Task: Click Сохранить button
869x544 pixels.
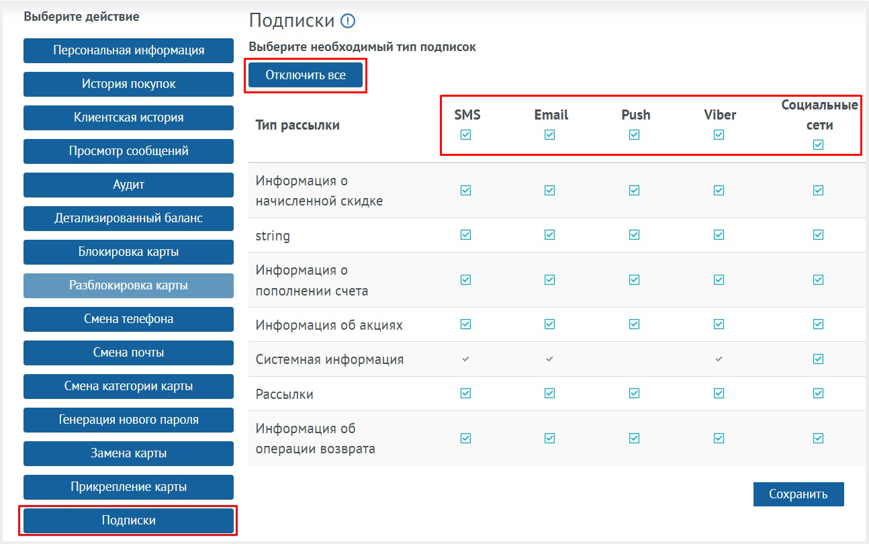Action: [798, 494]
